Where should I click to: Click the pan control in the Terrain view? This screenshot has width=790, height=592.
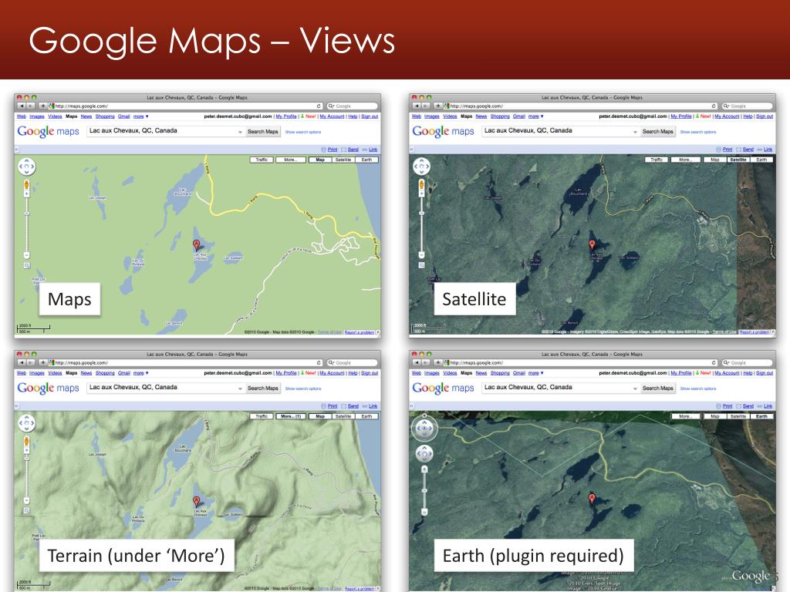[x=27, y=423]
